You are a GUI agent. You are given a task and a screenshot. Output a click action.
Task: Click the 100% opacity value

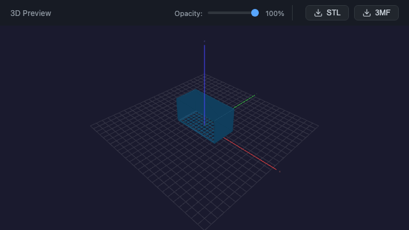(275, 13)
